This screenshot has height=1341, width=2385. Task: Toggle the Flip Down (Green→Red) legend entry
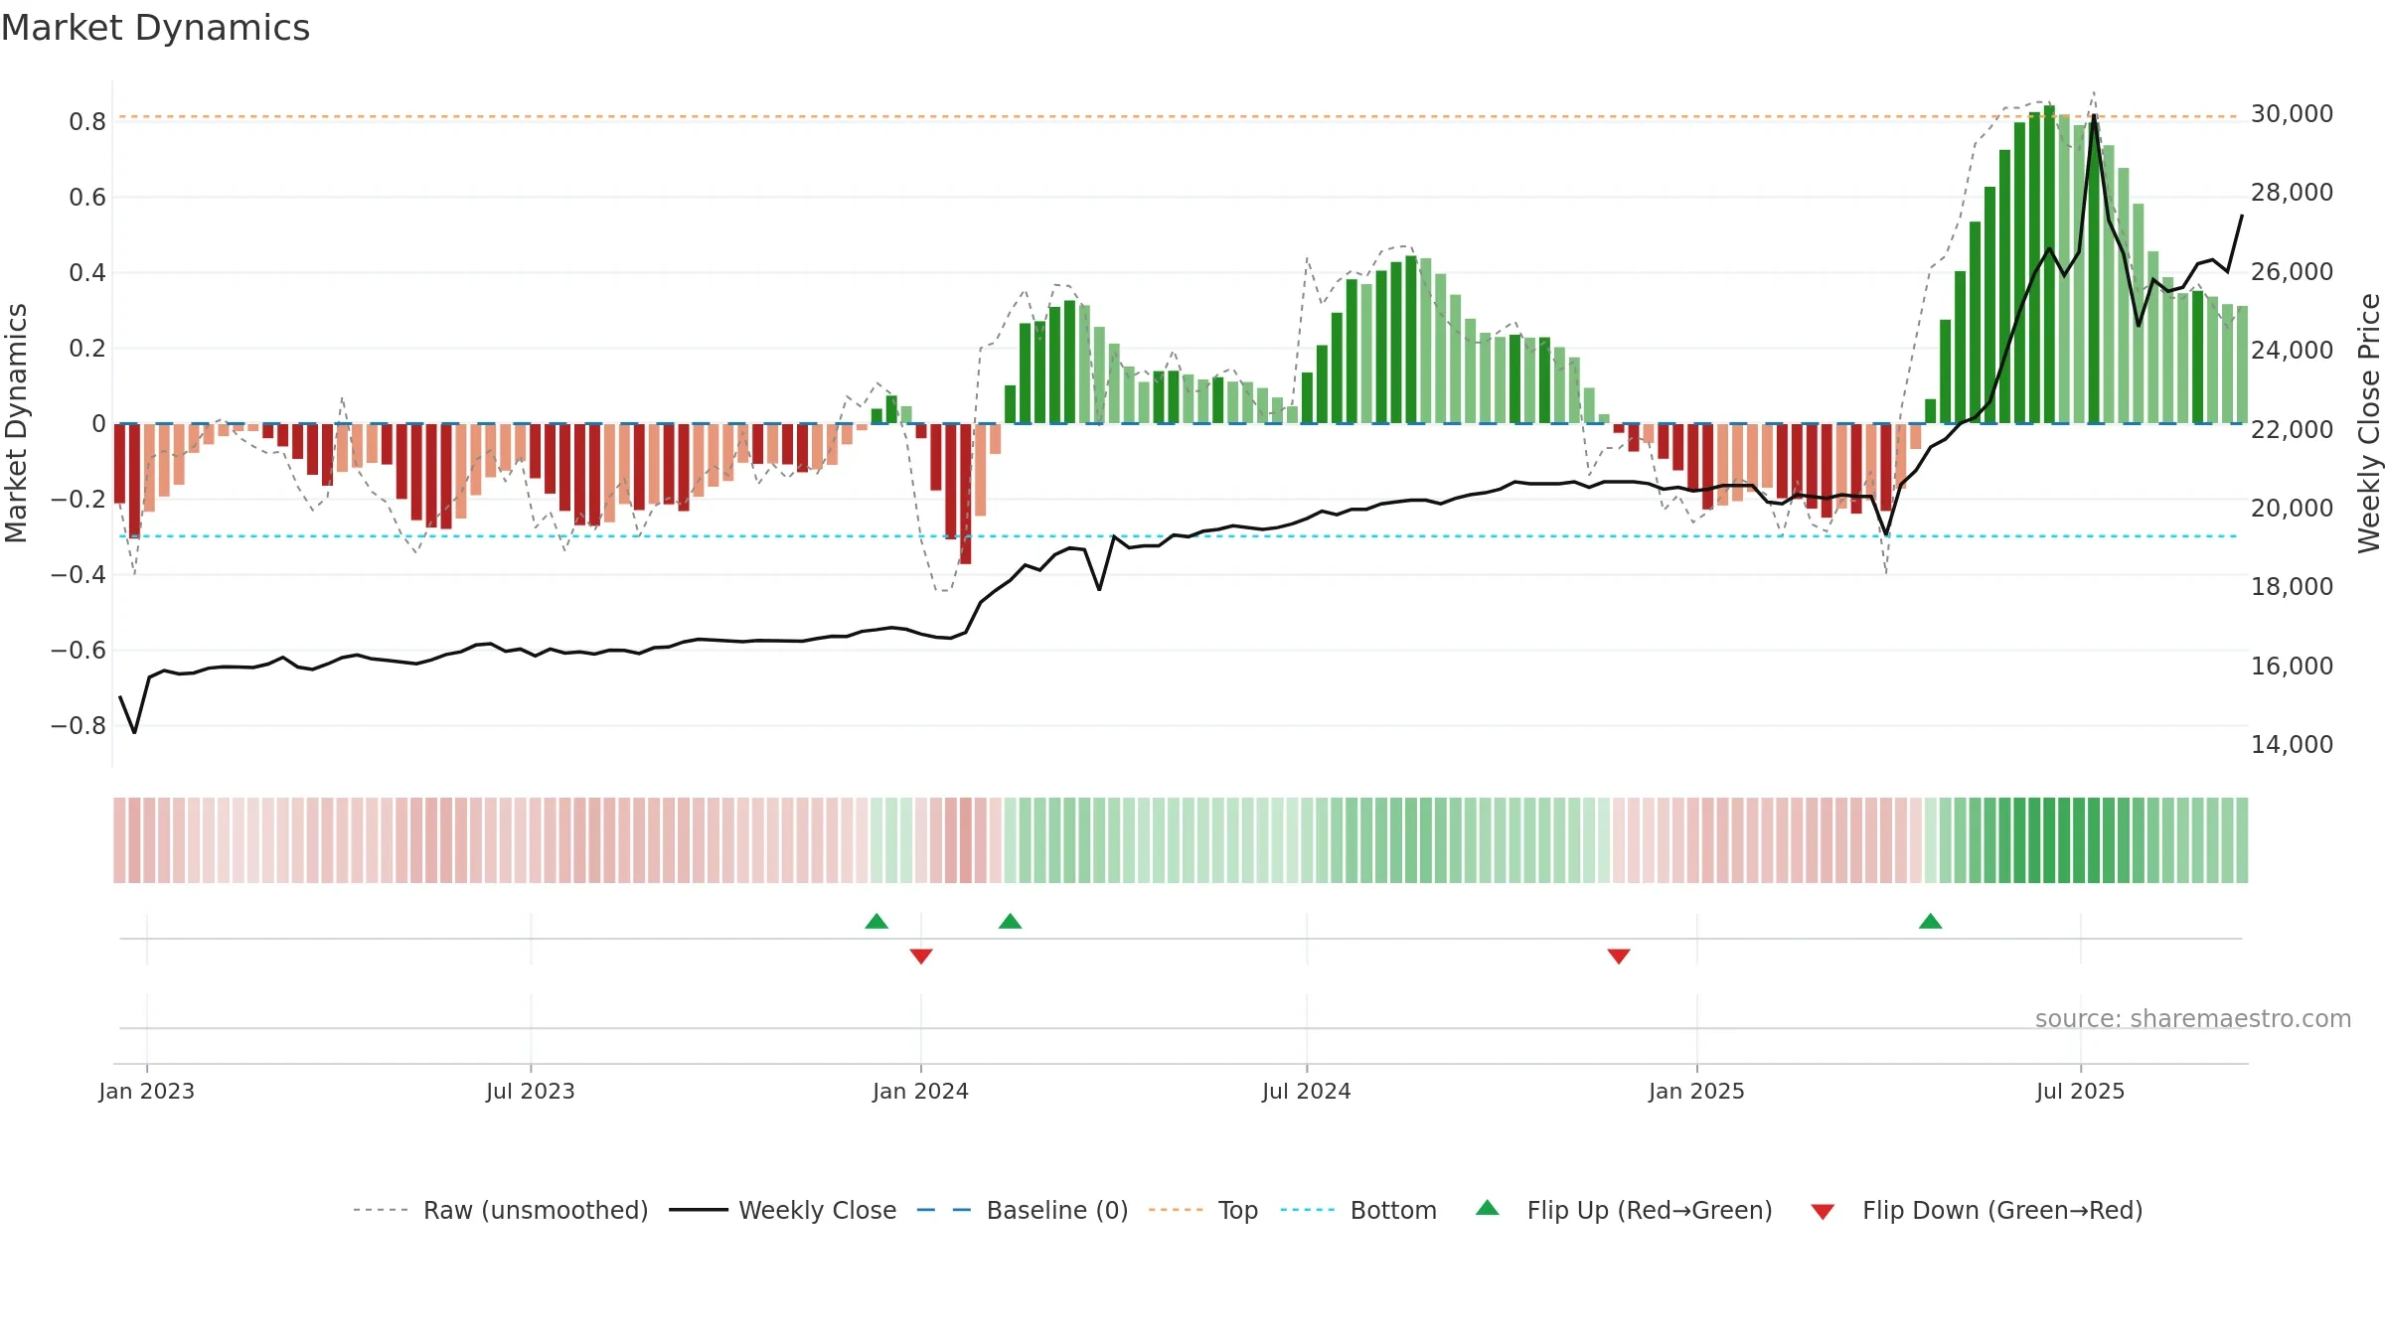point(1977,1210)
